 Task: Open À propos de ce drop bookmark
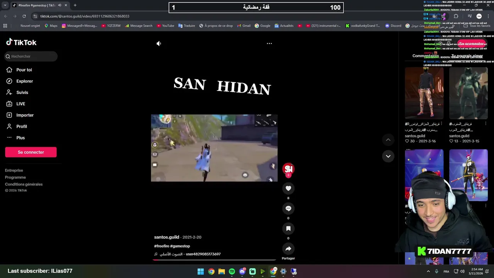pyautogui.click(x=216, y=26)
